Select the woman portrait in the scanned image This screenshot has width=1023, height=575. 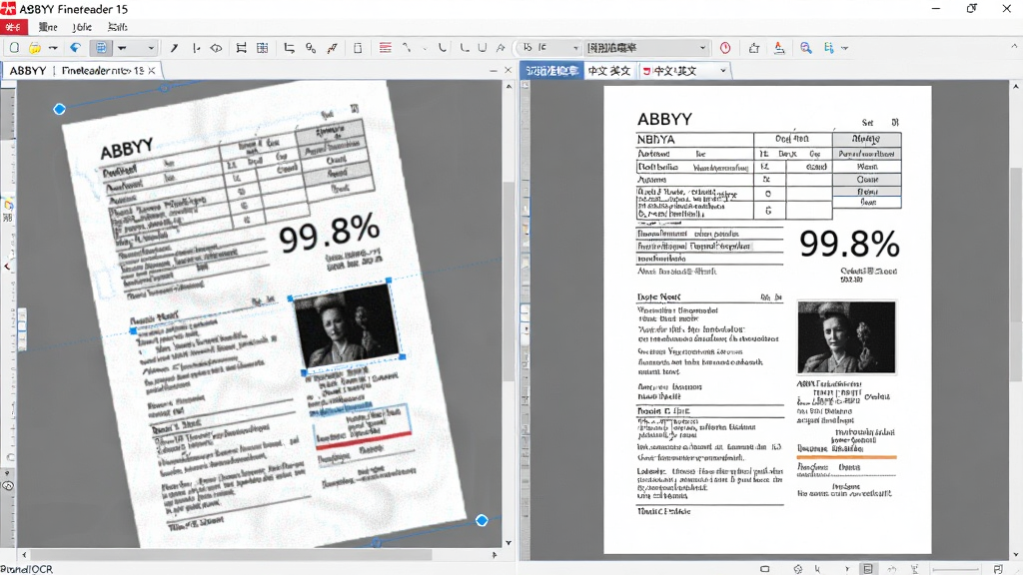[346, 326]
